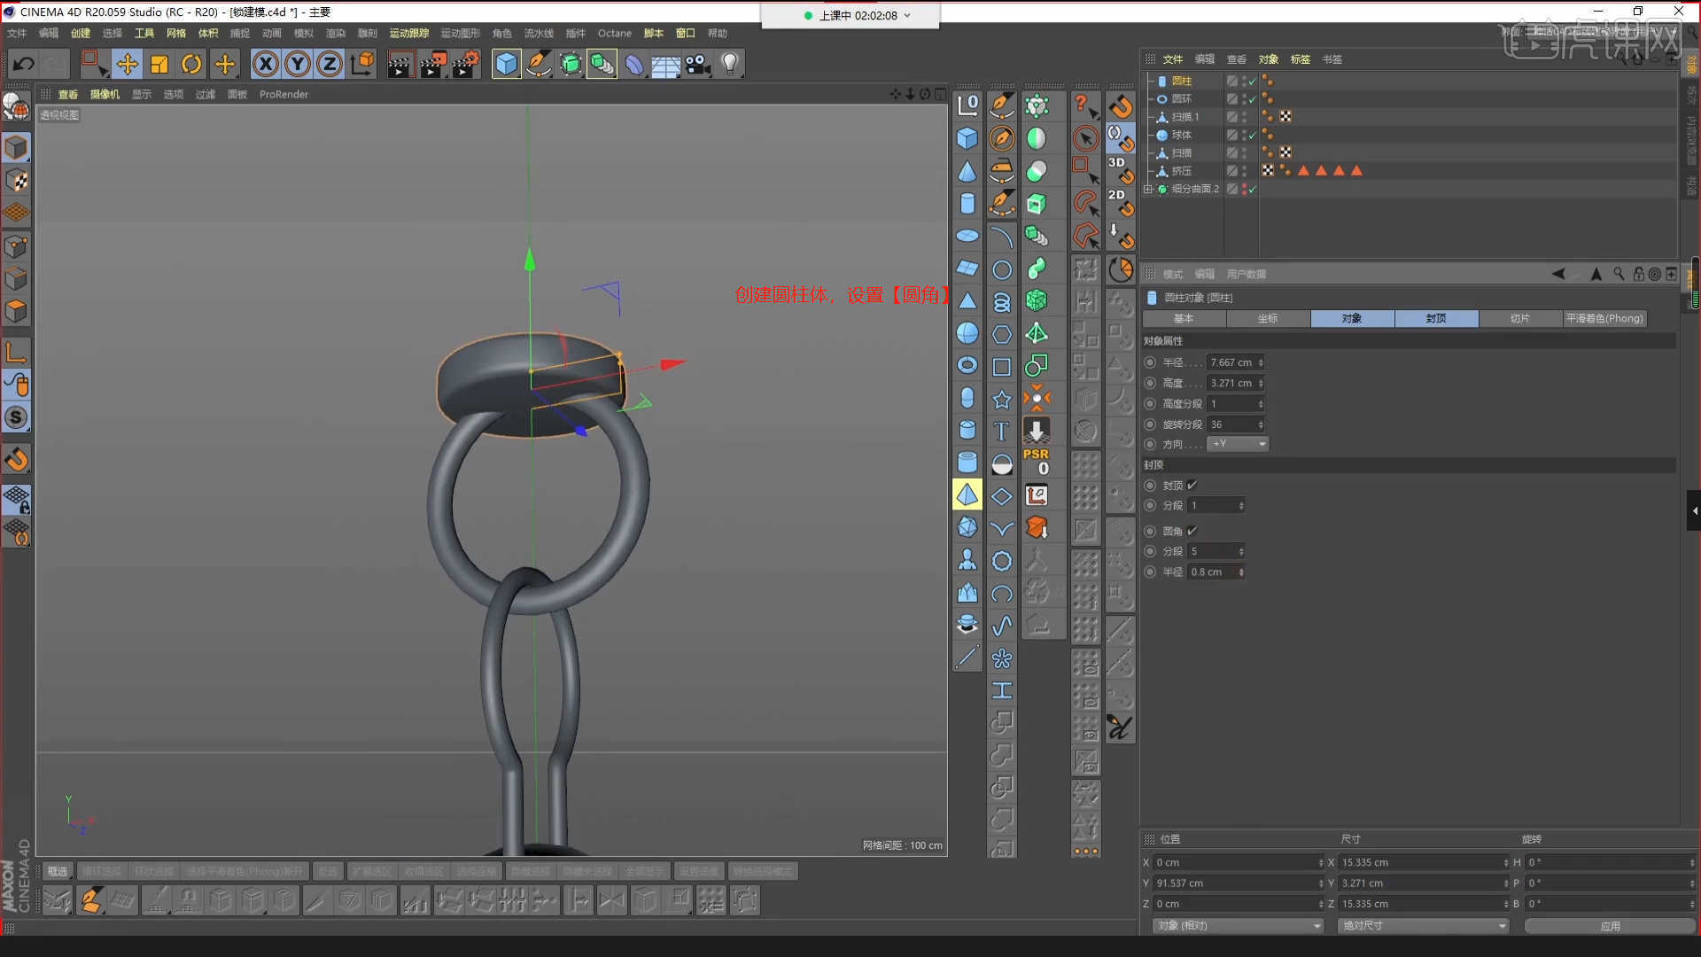This screenshot has width=1701, height=957.
Task: Click the Light bulb icon
Action: click(730, 64)
